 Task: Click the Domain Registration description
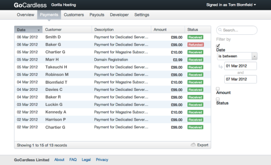[111, 60]
